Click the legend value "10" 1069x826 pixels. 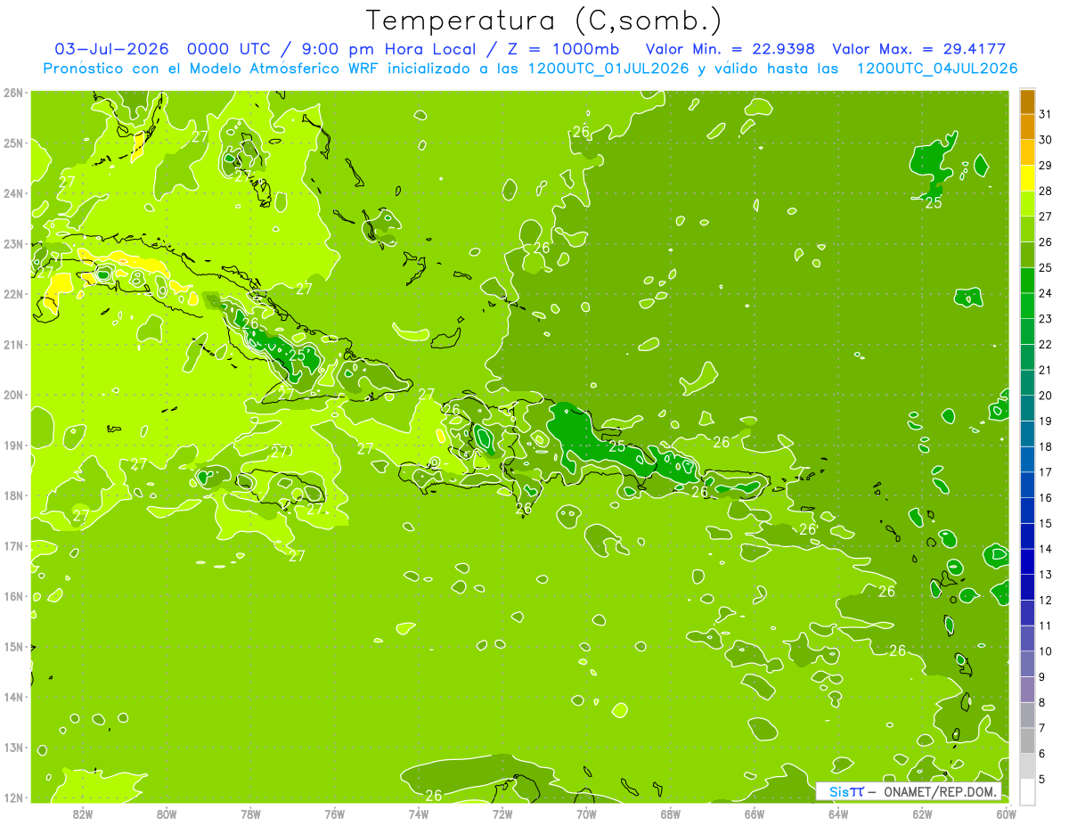[1046, 650]
